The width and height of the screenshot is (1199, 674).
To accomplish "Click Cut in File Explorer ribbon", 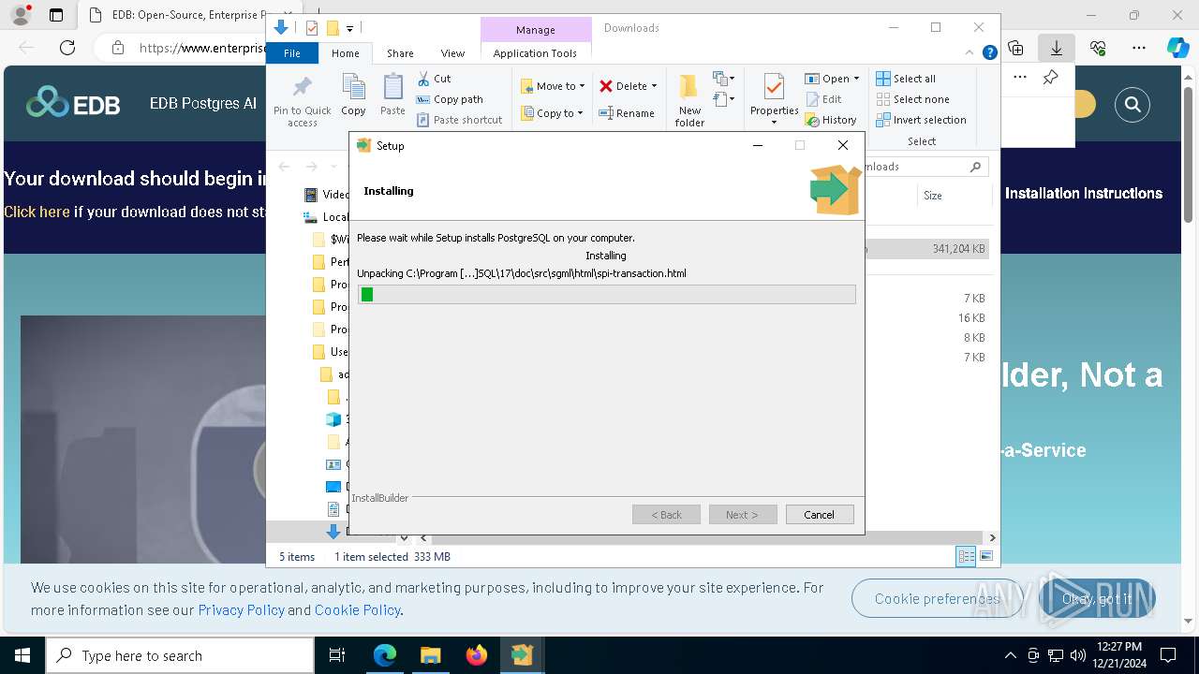I will [x=434, y=79].
